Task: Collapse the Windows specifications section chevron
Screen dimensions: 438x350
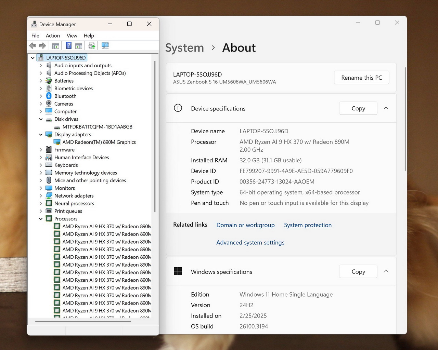Action: coord(386,271)
